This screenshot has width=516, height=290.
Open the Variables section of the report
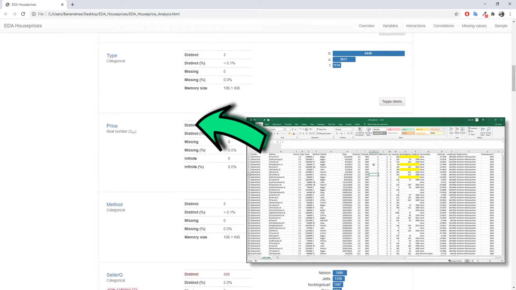(390, 26)
